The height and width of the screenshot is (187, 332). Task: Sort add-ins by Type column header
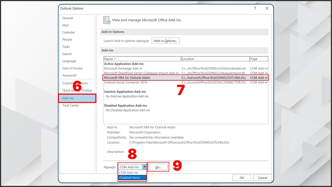pos(259,59)
